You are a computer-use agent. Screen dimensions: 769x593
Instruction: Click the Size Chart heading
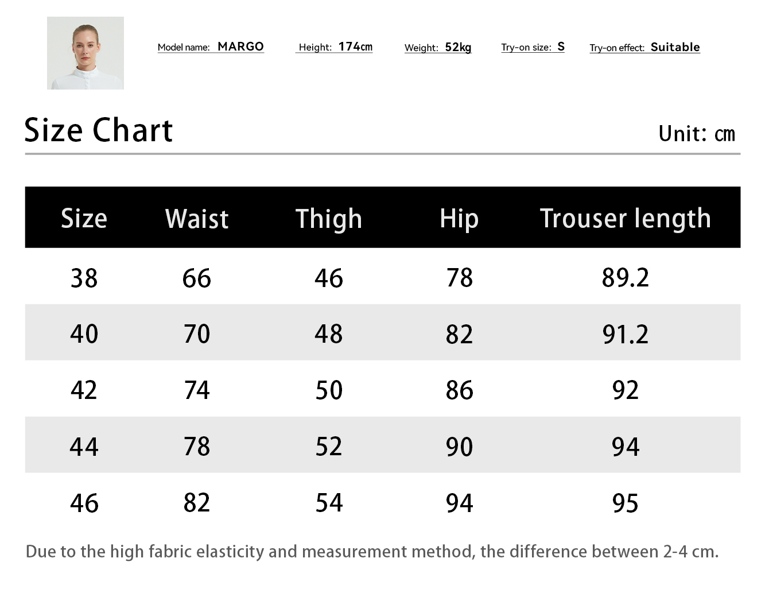click(98, 130)
